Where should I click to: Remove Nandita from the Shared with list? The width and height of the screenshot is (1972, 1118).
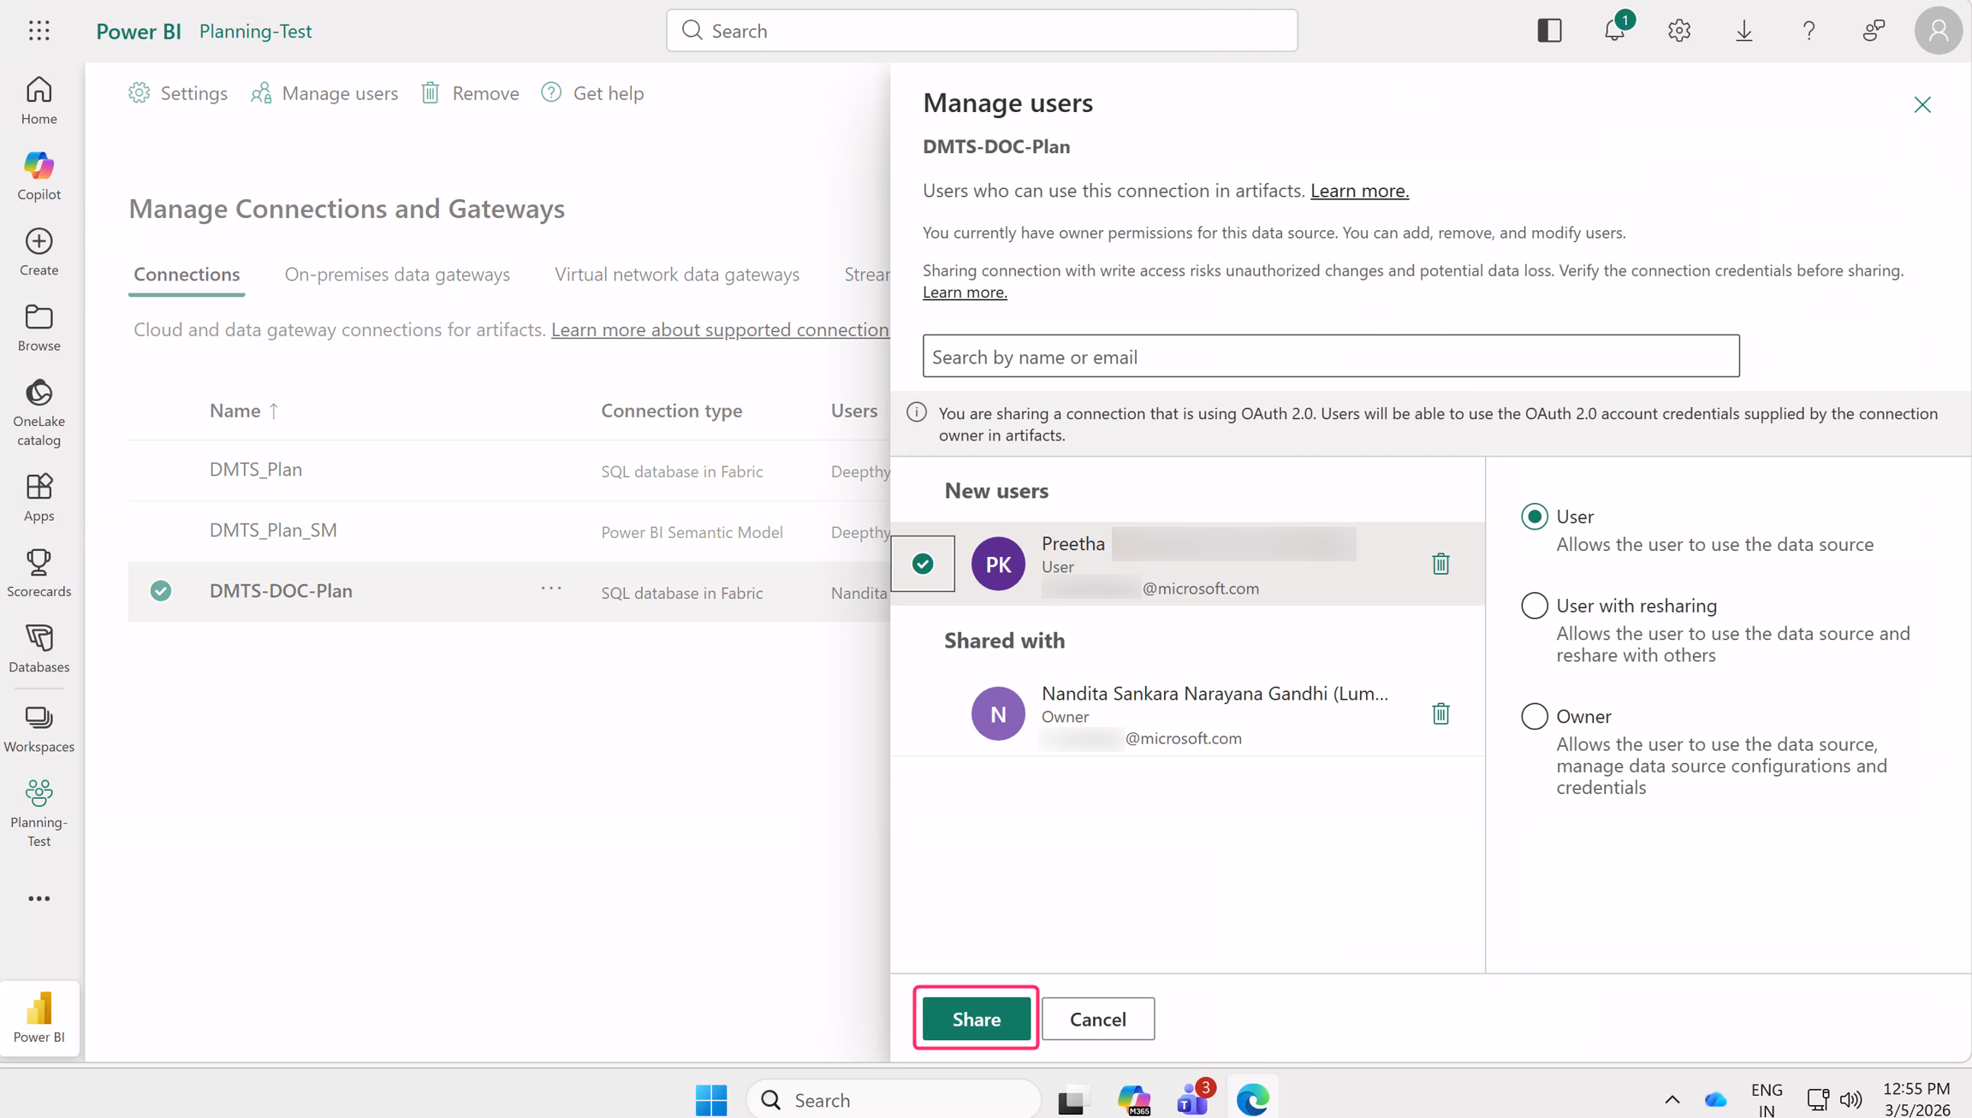pos(1440,713)
